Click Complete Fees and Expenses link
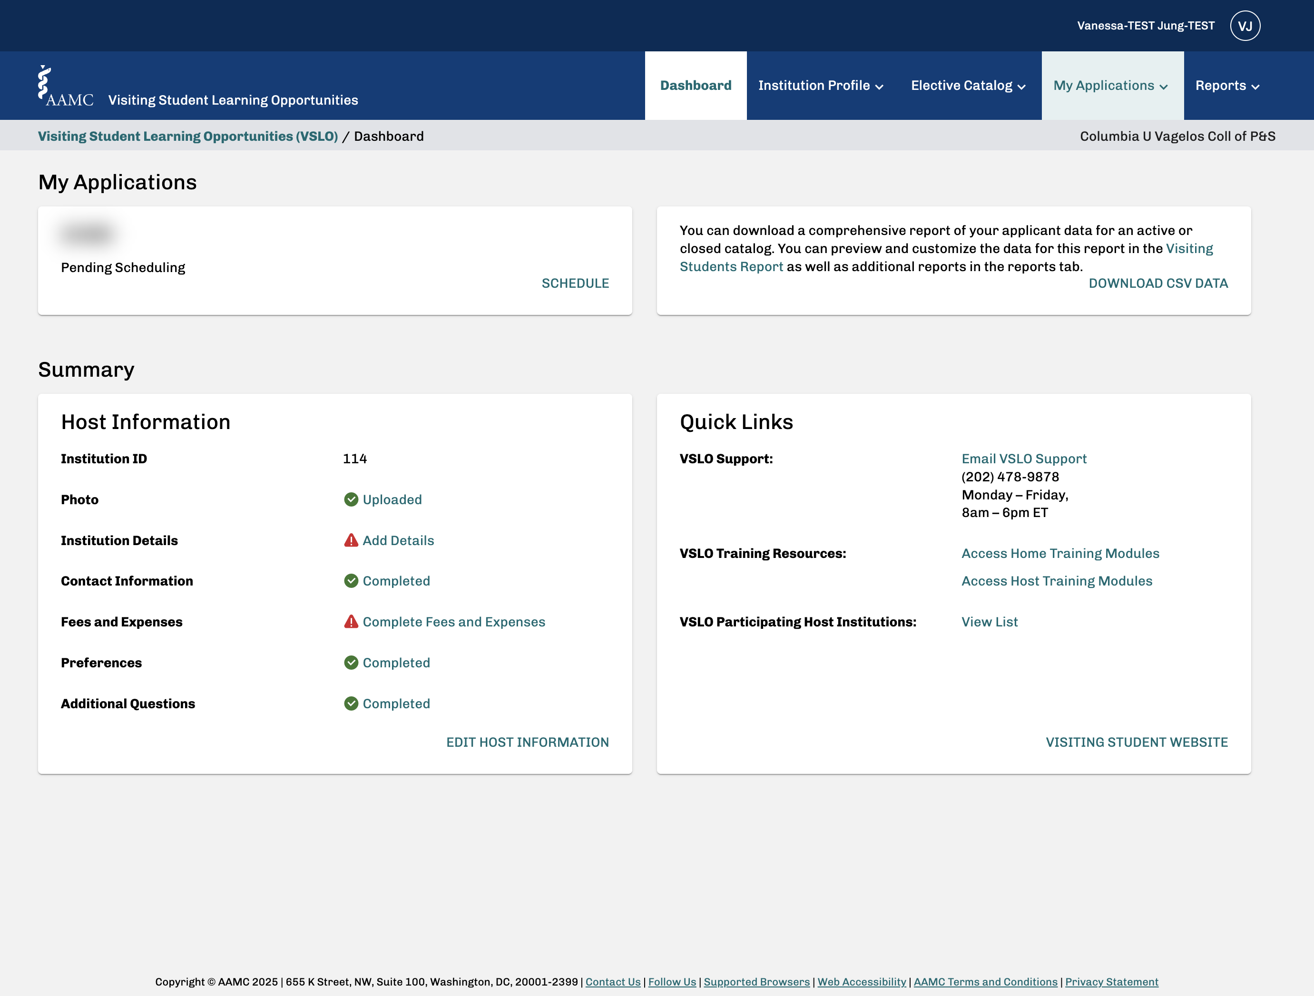 point(454,622)
